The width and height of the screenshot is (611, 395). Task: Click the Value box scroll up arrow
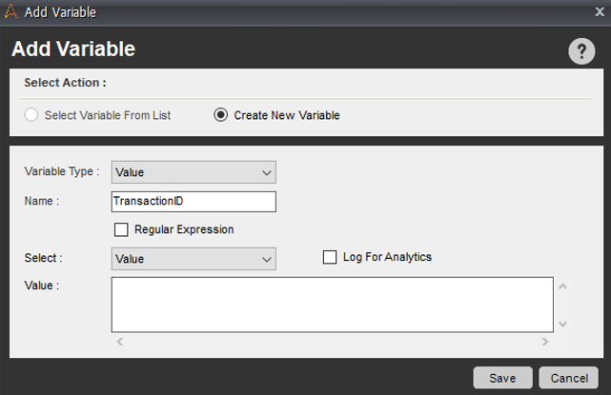562,286
